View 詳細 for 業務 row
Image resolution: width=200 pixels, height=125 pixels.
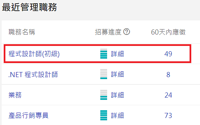118,95
